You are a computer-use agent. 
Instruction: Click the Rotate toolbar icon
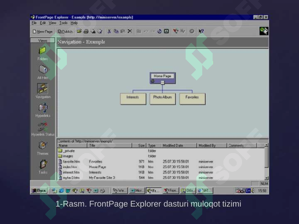159,31
